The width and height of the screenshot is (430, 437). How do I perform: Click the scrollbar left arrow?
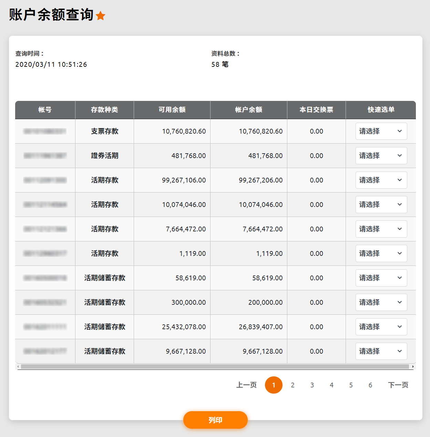[x=18, y=367]
